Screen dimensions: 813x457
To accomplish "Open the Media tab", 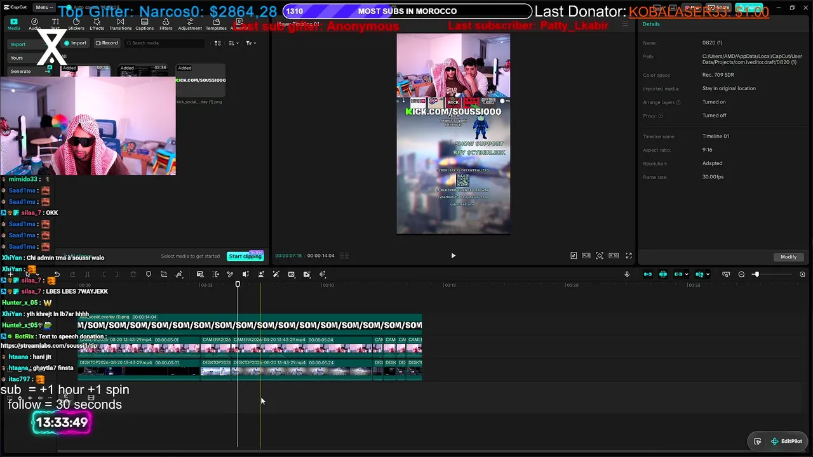I will 13,24.
